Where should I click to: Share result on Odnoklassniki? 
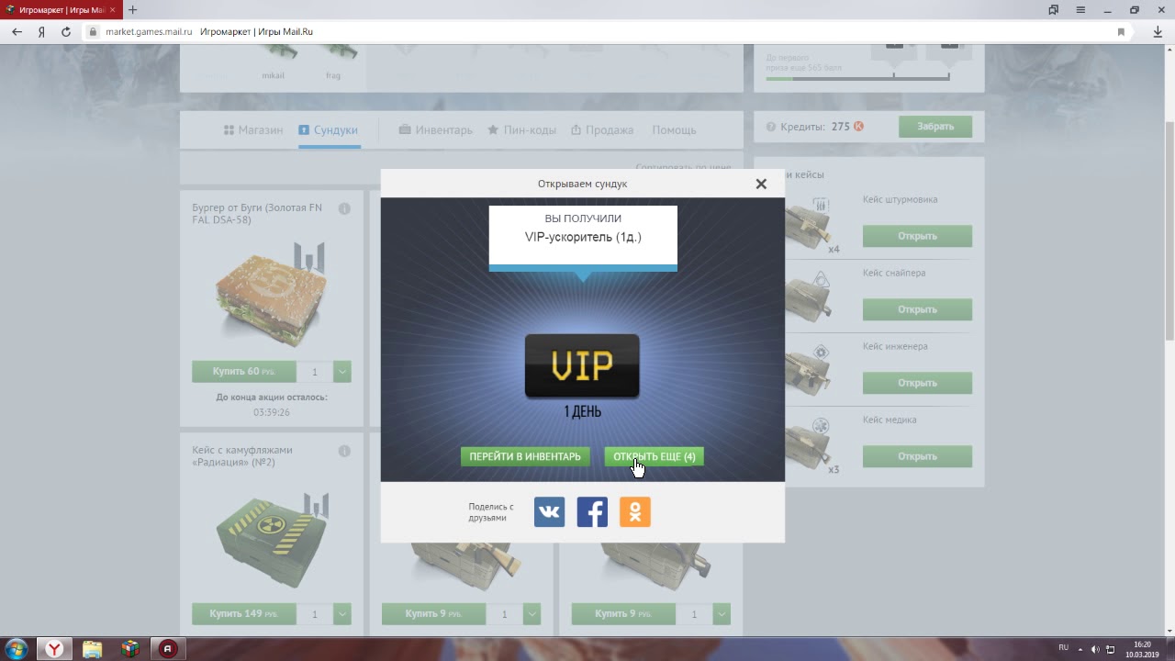tap(635, 511)
